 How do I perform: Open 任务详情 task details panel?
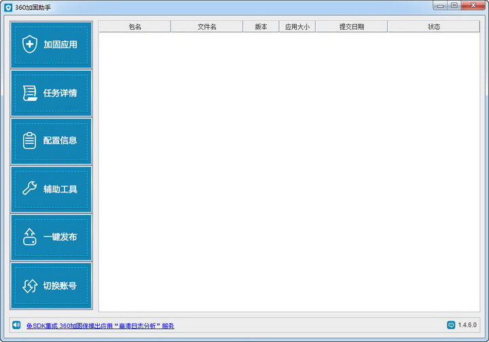pyautogui.click(x=51, y=93)
